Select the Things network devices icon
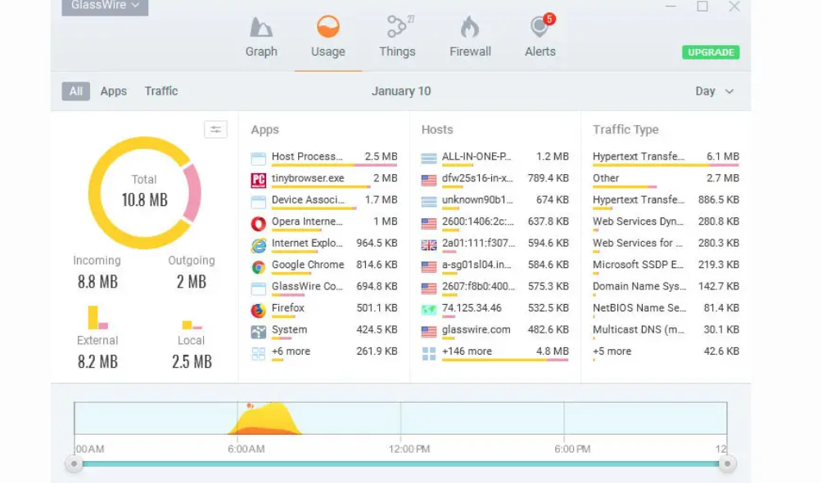 point(397,28)
